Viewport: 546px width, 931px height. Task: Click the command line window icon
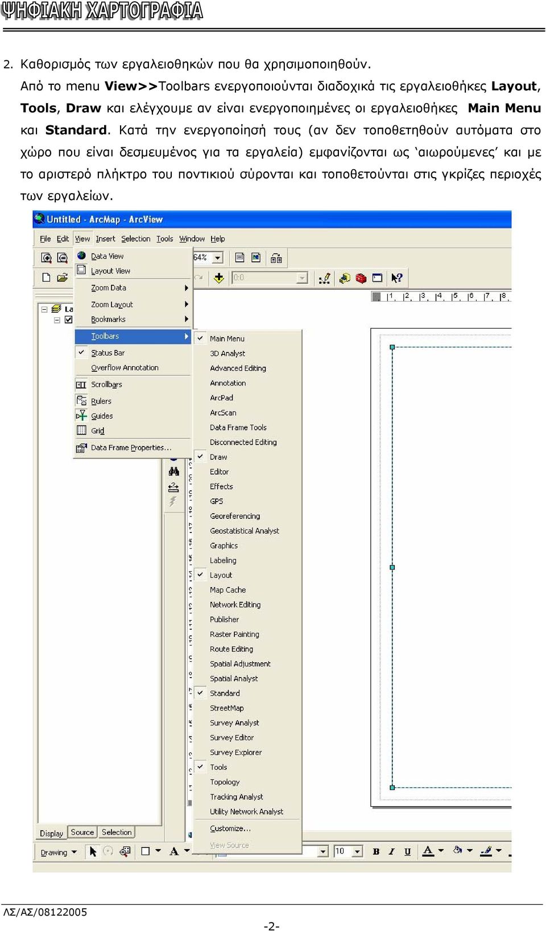377,278
